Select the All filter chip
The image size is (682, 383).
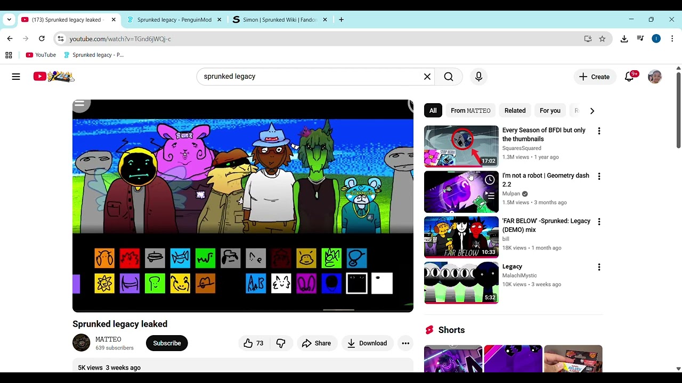(433, 111)
